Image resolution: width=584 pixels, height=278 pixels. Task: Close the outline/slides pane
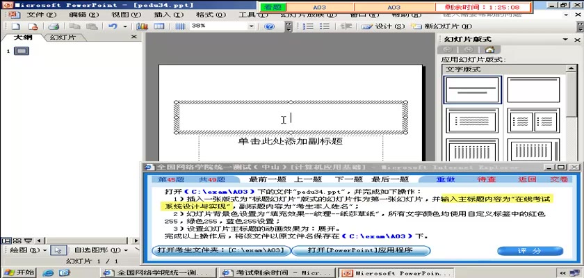[x=134, y=37]
